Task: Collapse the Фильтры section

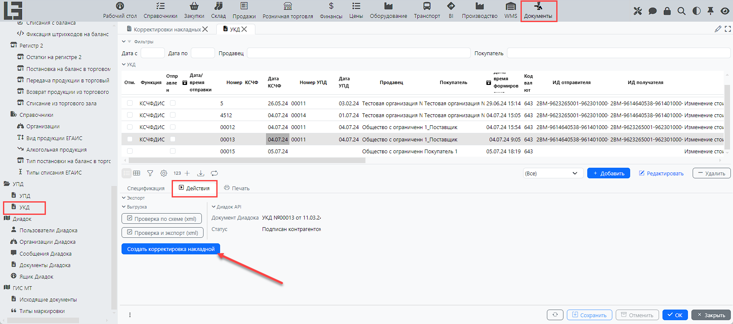Action: point(124,42)
